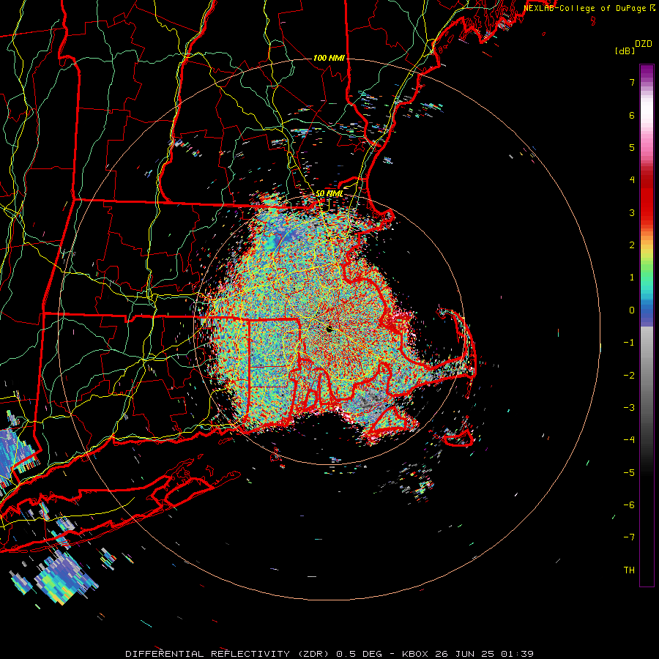Click the DZD legend title
Image resolution: width=659 pixels, height=659 pixels.
[644, 44]
